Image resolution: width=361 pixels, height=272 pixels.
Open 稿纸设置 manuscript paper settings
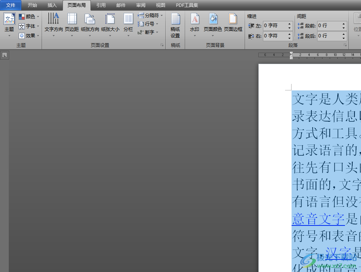coord(175,25)
